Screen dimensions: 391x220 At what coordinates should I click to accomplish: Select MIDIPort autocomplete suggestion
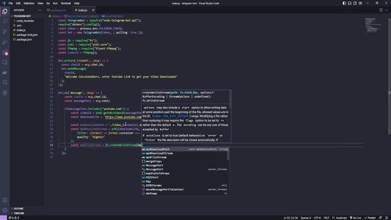(185, 177)
